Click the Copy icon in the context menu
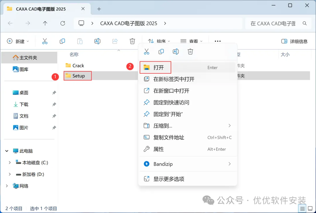 [161, 52]
